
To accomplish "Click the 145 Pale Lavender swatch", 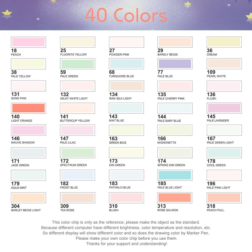I will point(224,108).
